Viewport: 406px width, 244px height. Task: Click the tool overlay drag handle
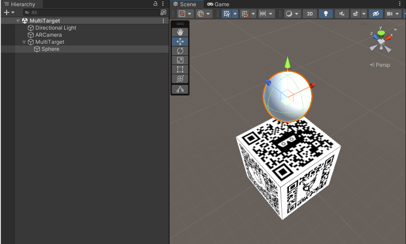[x=180, y=24]
